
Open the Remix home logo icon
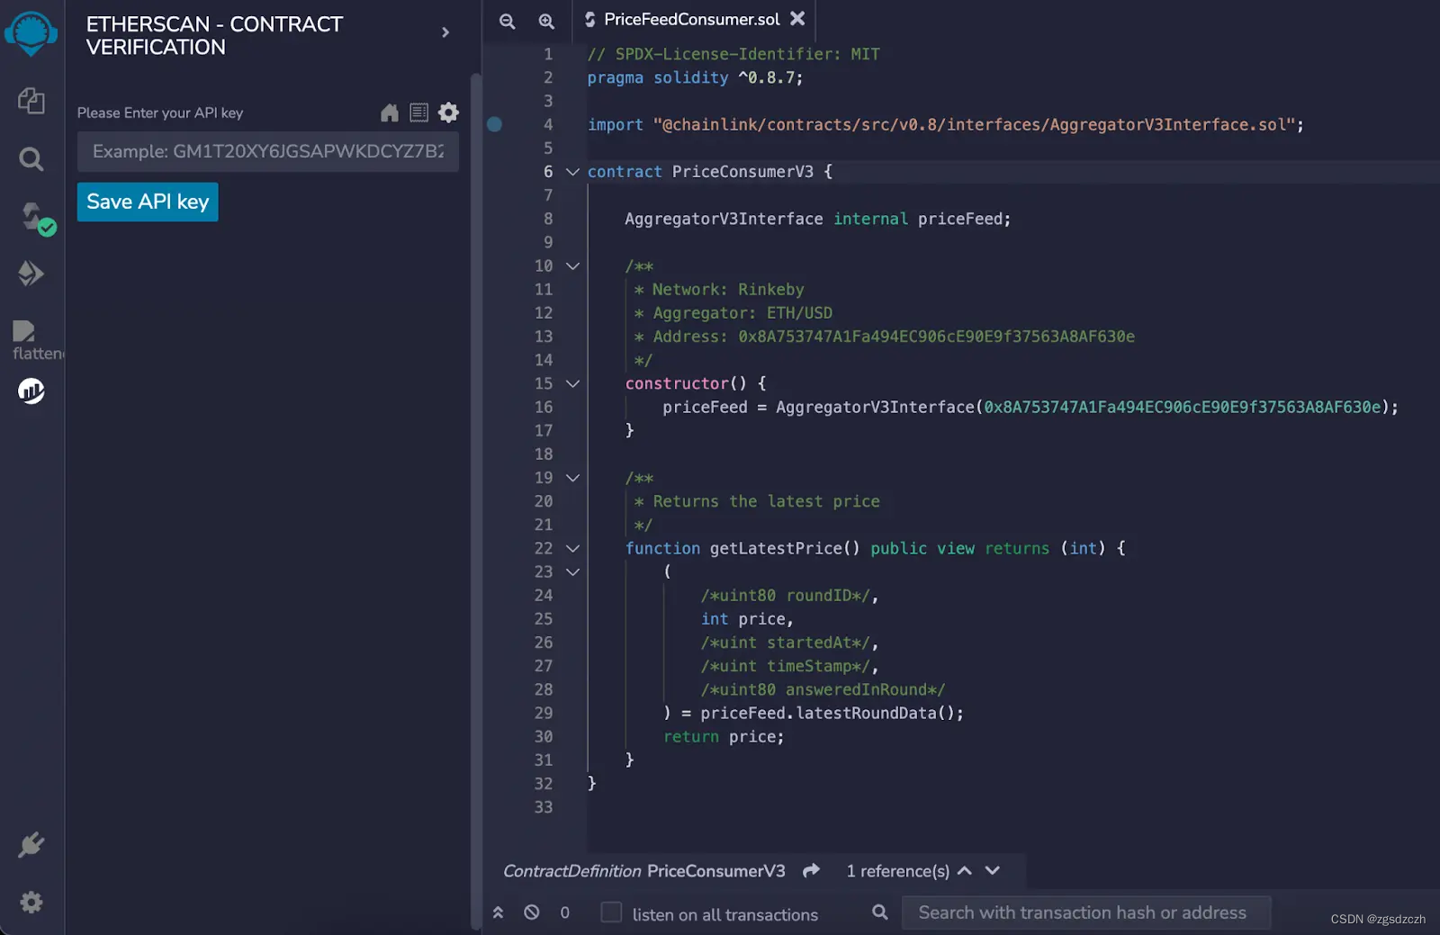click(31, 33)
